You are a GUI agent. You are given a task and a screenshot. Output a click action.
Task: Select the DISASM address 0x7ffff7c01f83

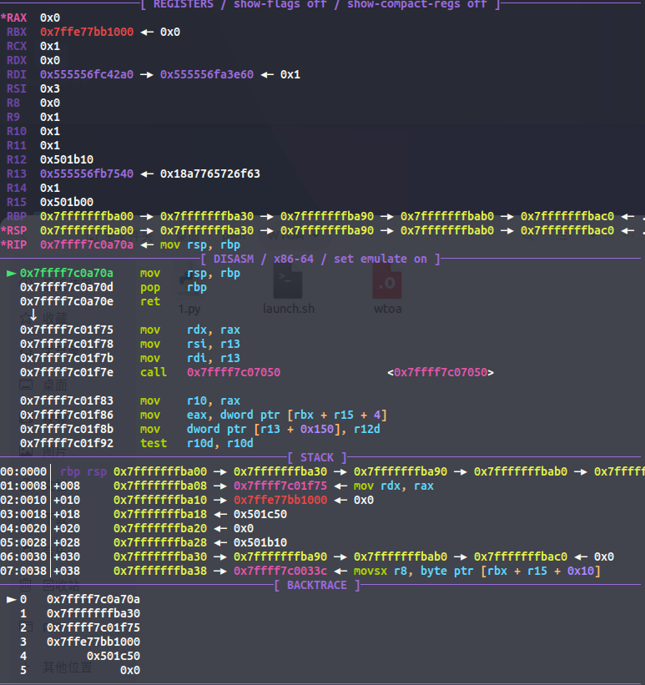click(x=67, y=401)
